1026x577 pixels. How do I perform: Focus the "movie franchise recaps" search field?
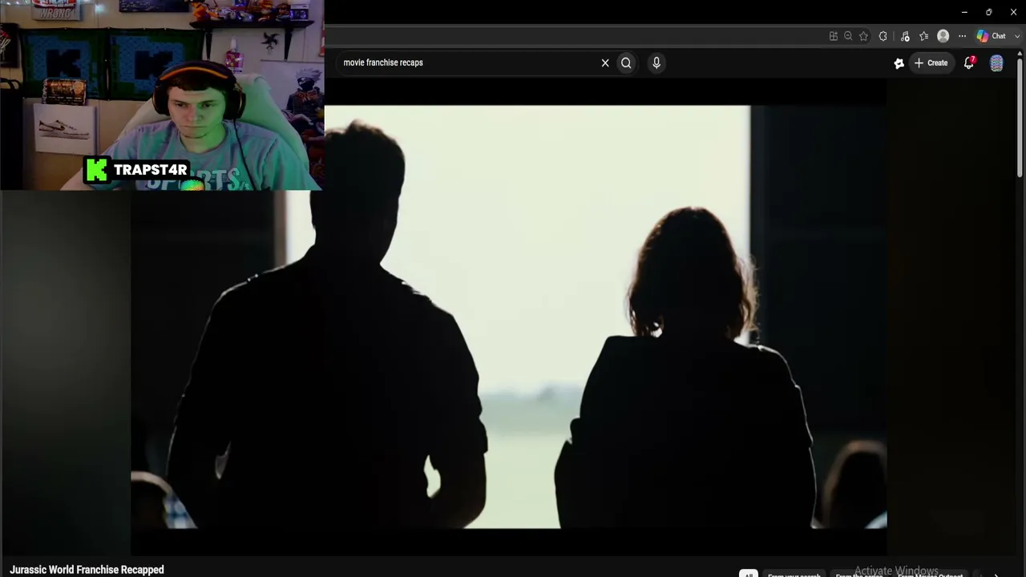pos(469,63)
